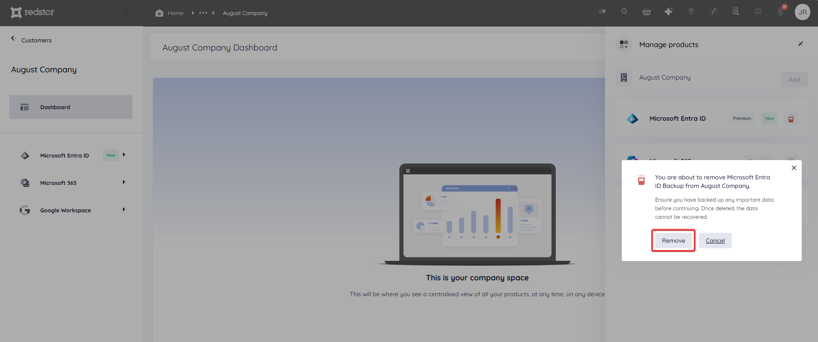Open Microsoft Entra ID in sidebar

coord(65,155)
